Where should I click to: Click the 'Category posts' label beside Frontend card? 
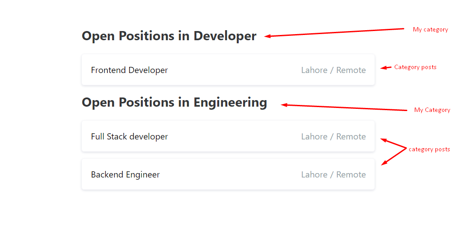click(x=415, y=67)
